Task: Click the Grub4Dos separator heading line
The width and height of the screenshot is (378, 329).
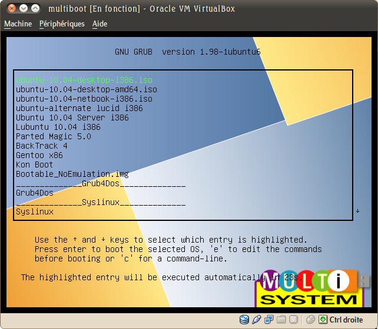Action: pos(101,183)
